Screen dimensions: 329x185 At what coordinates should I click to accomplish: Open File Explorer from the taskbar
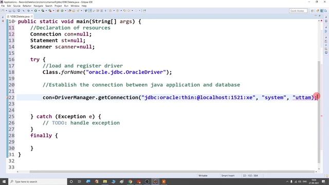click(105, 181)
